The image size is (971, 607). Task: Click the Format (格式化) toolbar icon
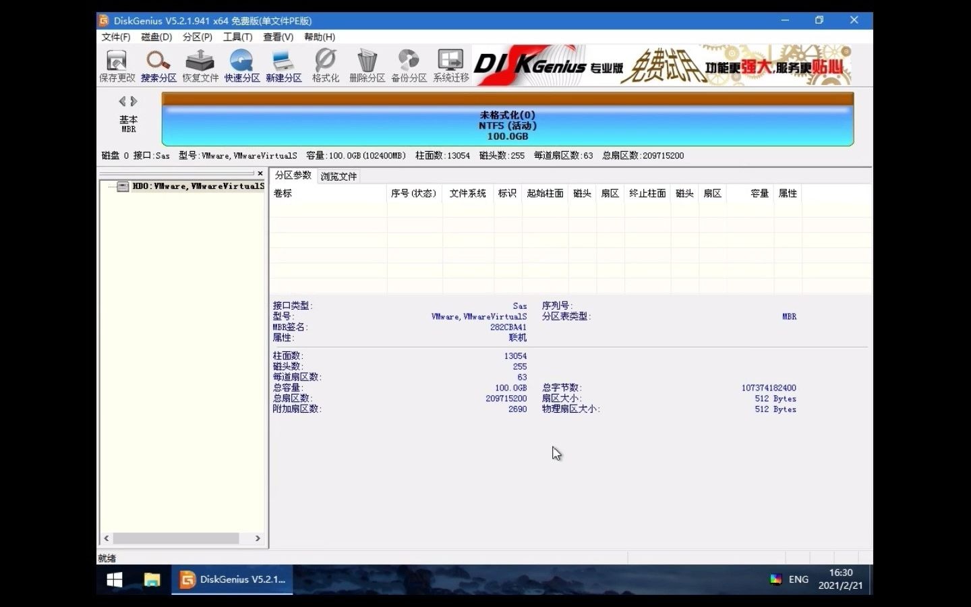pyautogui.click(x=325, y=65)
